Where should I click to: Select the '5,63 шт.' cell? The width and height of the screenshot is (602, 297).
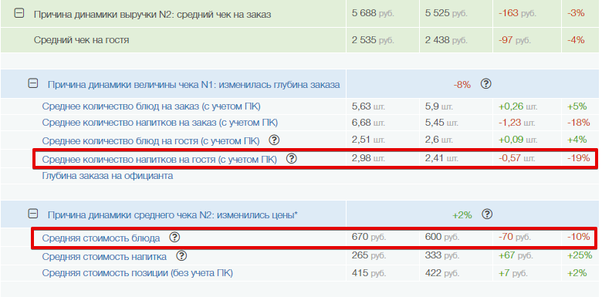pyautogui.click(x=368, y=106)
